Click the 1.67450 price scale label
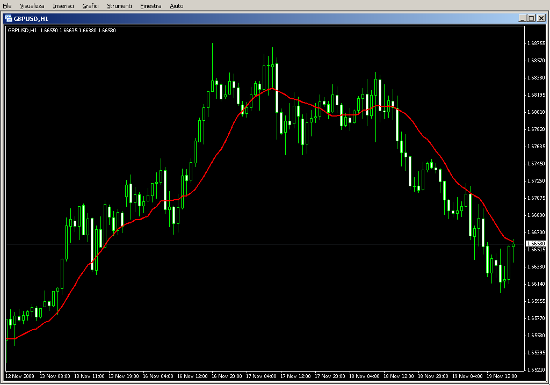This screenshot has width=550, height=385. click(537, 164)
